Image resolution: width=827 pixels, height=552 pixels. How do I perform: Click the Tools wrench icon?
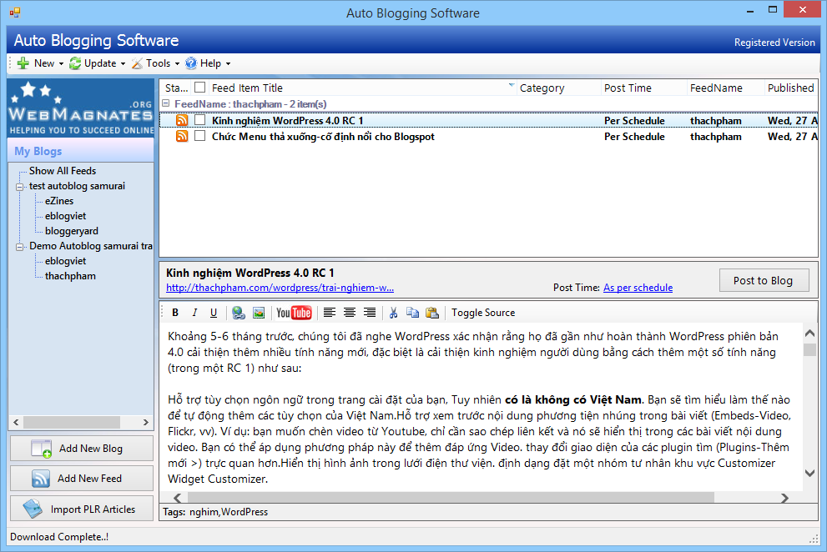click(137, 63)
